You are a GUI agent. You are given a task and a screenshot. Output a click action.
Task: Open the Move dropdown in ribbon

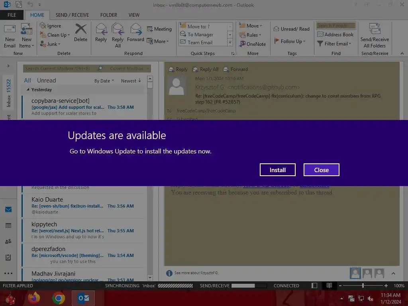pos(250,26)
